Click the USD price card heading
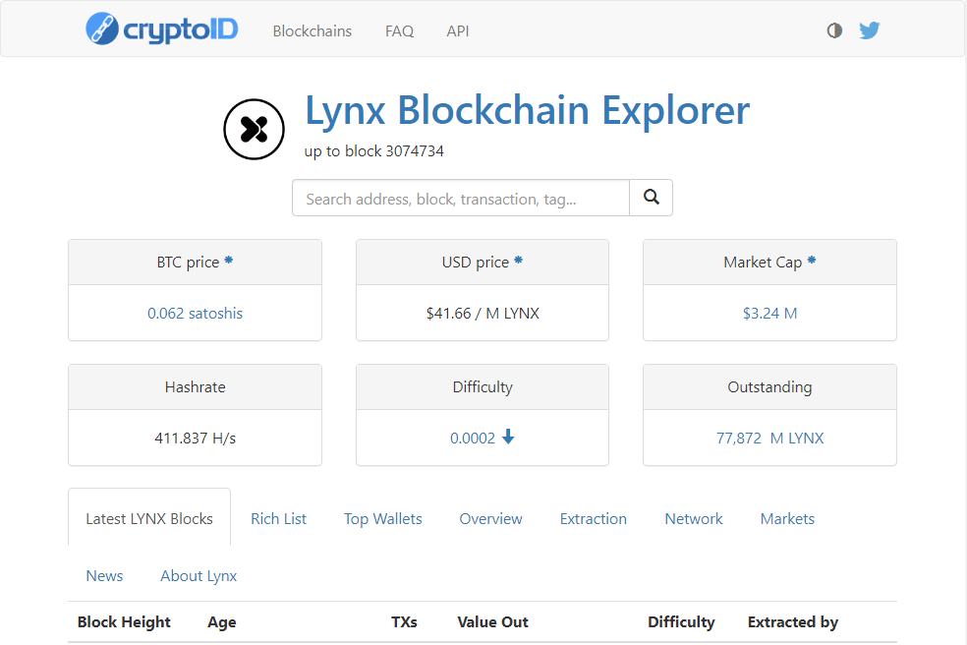967x645 pixels. [476, 263]
